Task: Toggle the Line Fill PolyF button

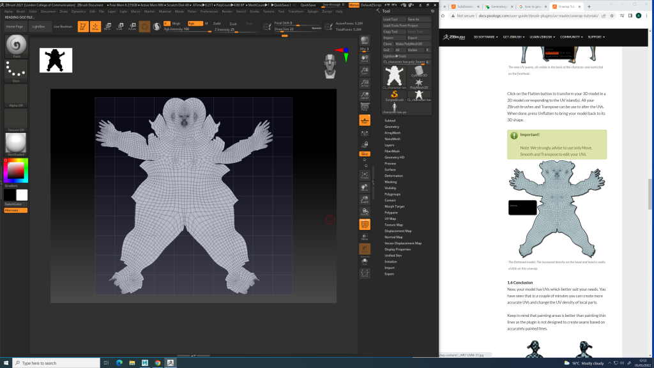Action: (x=365, y=224)
